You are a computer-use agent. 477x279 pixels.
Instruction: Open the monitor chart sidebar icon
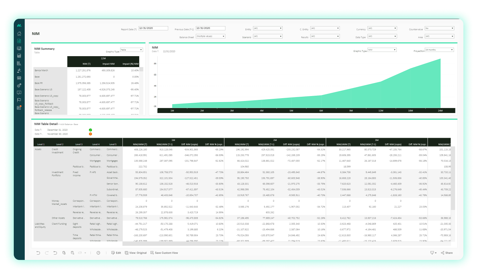19,48
